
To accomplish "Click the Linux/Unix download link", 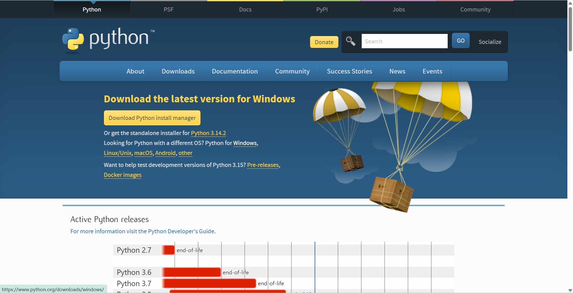I will (117, 153).
